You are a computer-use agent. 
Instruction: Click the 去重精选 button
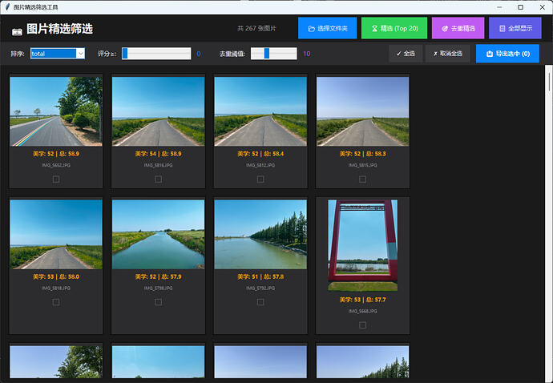click(x=458, y=28)
